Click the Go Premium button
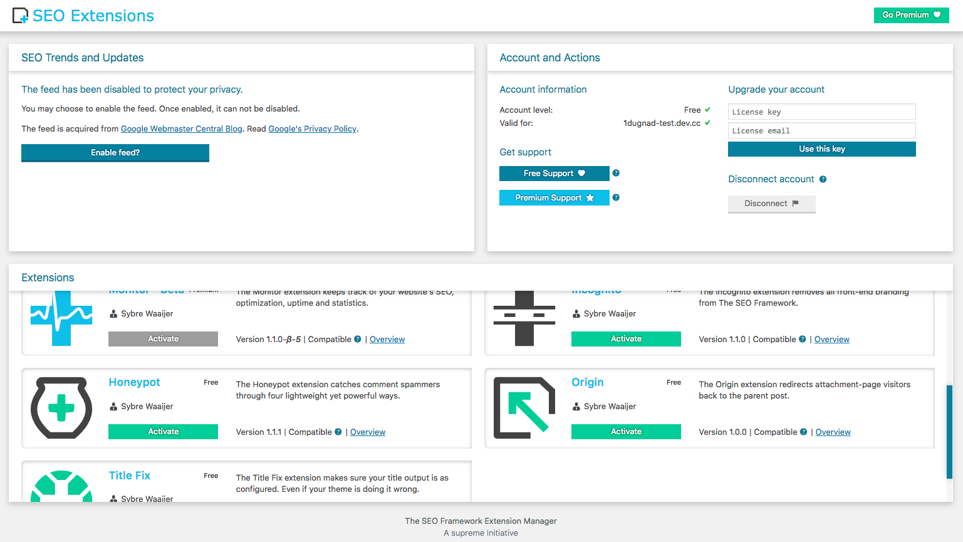Viewport: 963px width, 542px height. point(911,15)
